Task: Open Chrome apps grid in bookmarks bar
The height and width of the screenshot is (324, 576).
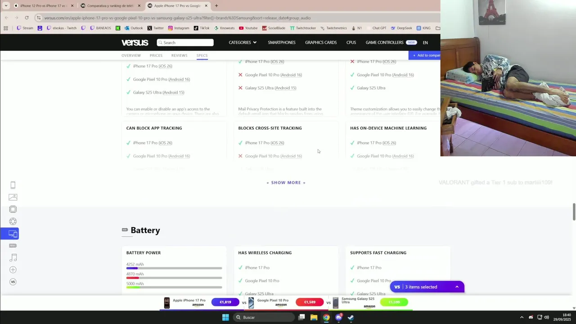Action: 6,28
